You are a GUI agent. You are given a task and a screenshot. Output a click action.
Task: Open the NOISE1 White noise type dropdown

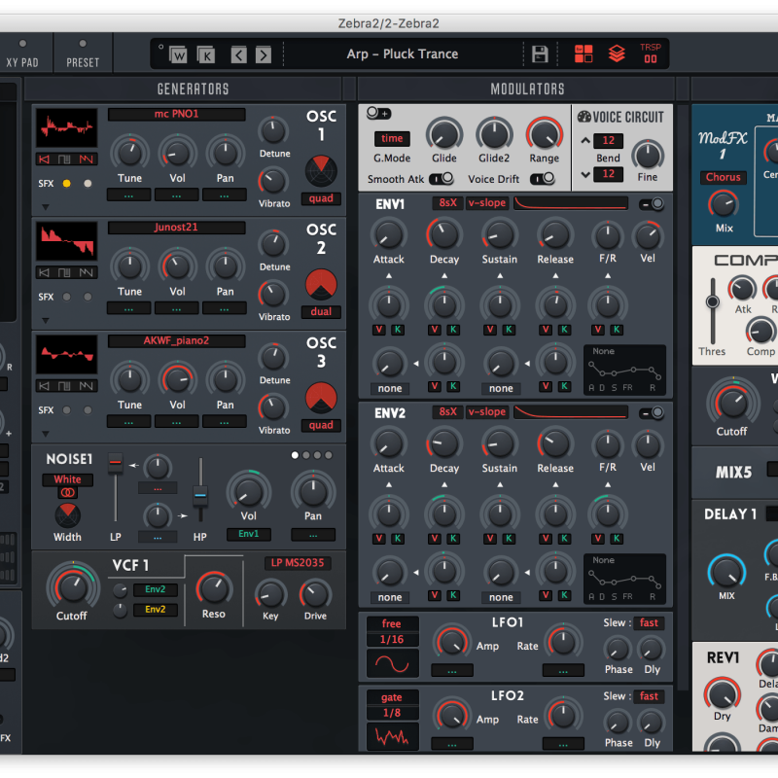[x=67, y=479]
